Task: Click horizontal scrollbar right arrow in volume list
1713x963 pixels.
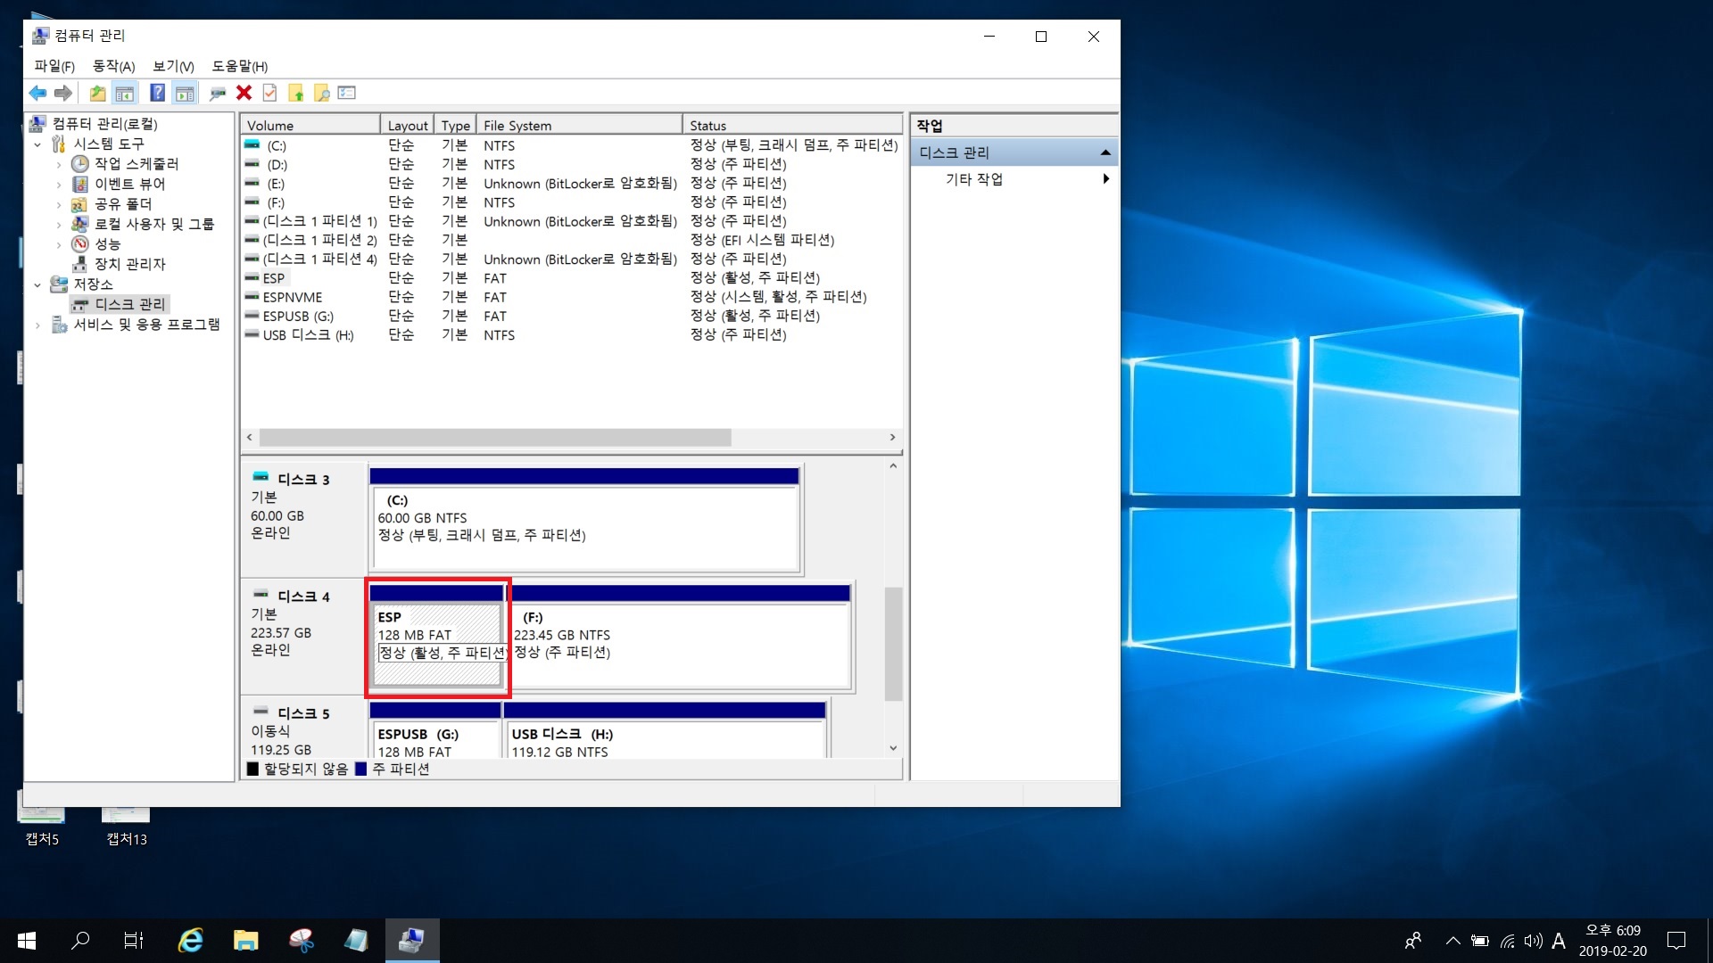Action: [x=892, y=437]
